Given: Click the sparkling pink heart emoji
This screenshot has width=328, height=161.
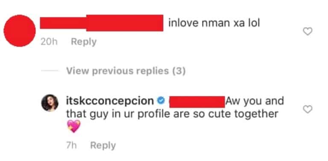Looking at the screenshot, I should click(x=73, y=126).
